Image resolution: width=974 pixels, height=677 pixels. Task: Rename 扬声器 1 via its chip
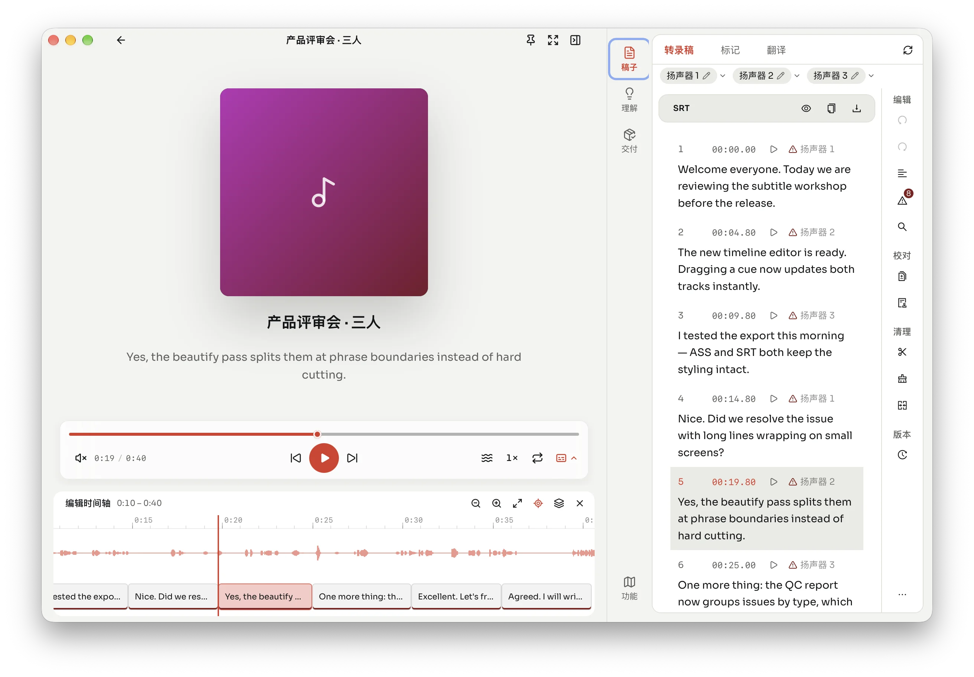tap(688, 76)
